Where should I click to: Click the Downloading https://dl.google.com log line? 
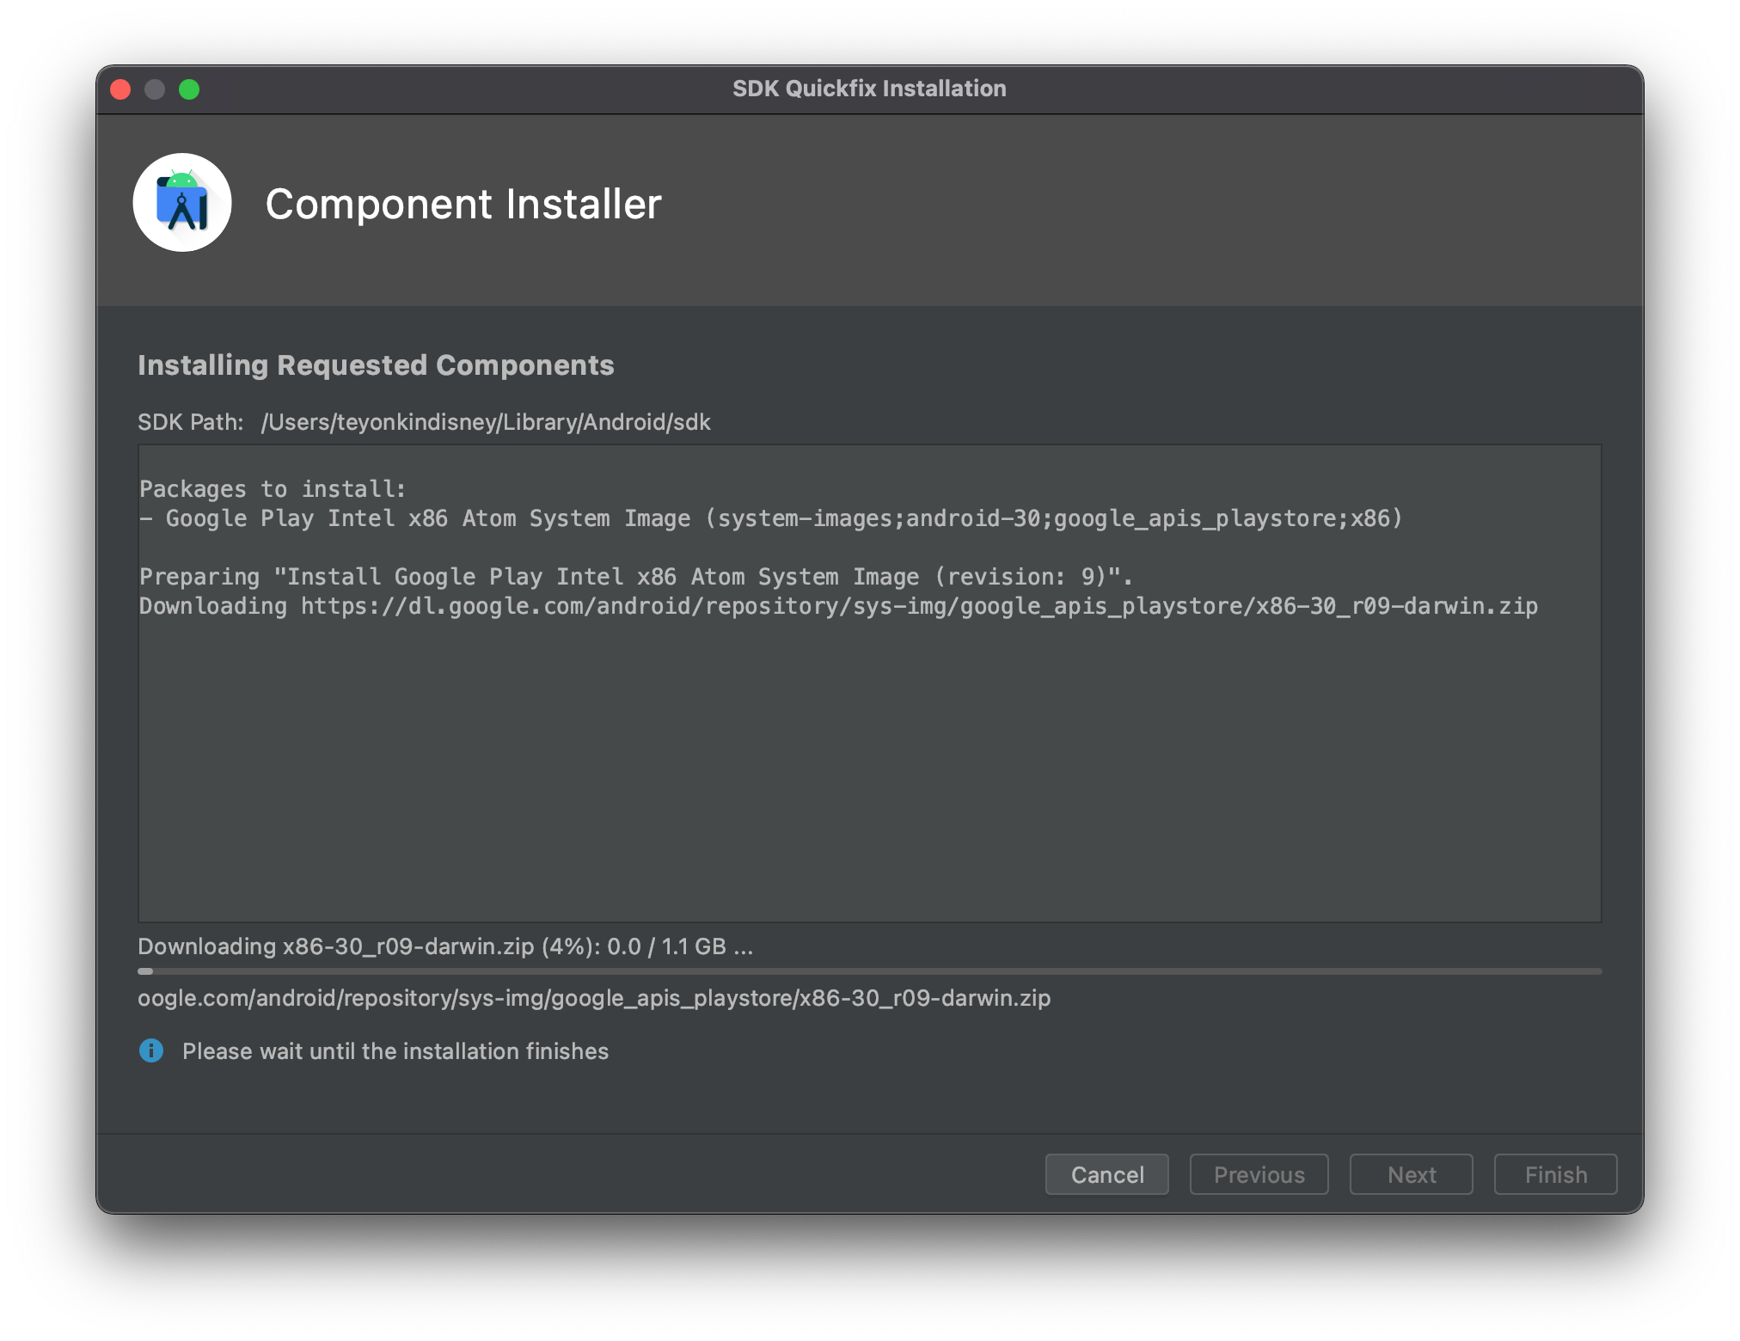coord(838,606)
